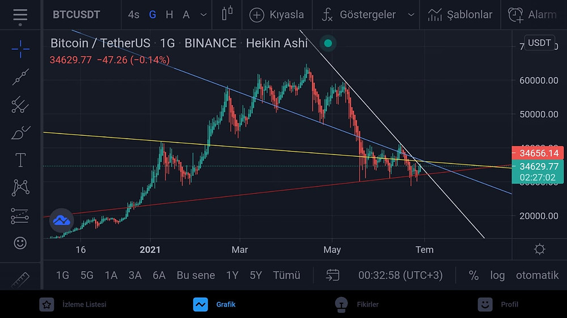Screen dimensions: 567x318
Task: Select the A monthly timeframe
Action: tap(186, 15)
